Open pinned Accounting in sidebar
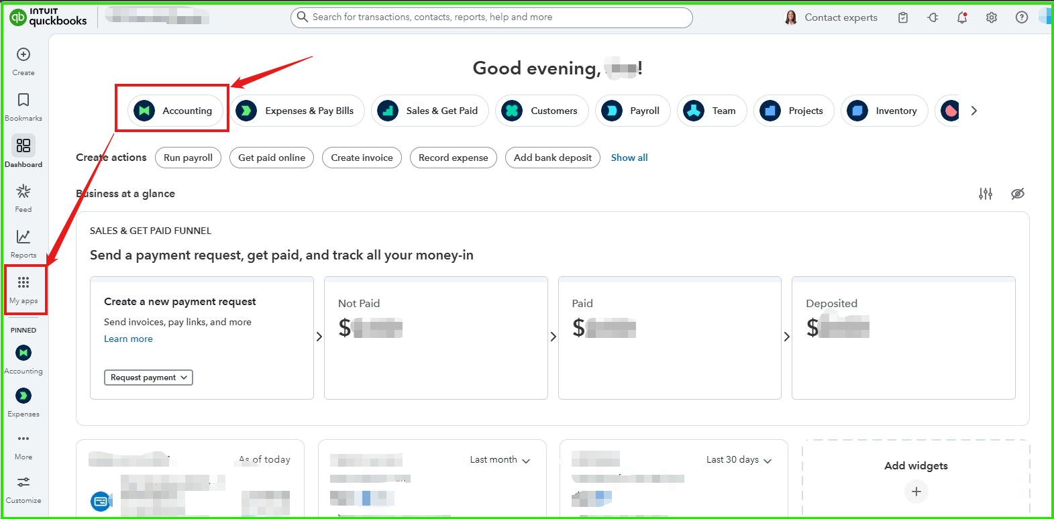The height and width of the screenshot is (519, 1054). pos(23,360)
